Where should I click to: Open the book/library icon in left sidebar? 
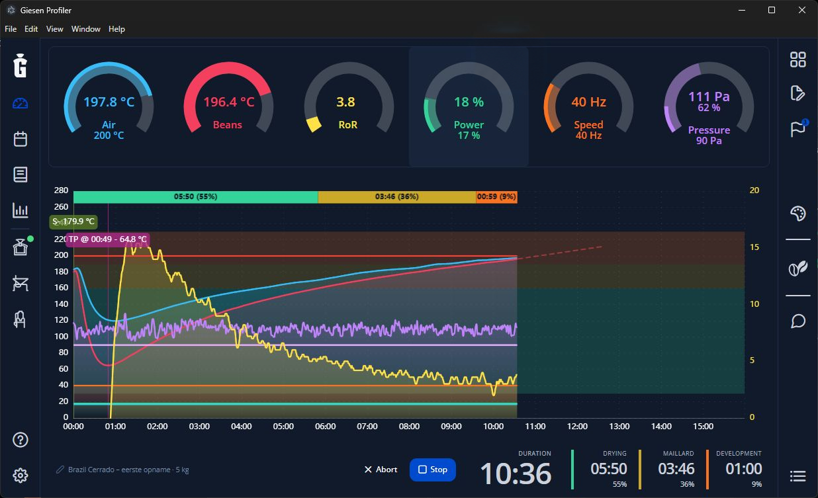tap(21, 175)
